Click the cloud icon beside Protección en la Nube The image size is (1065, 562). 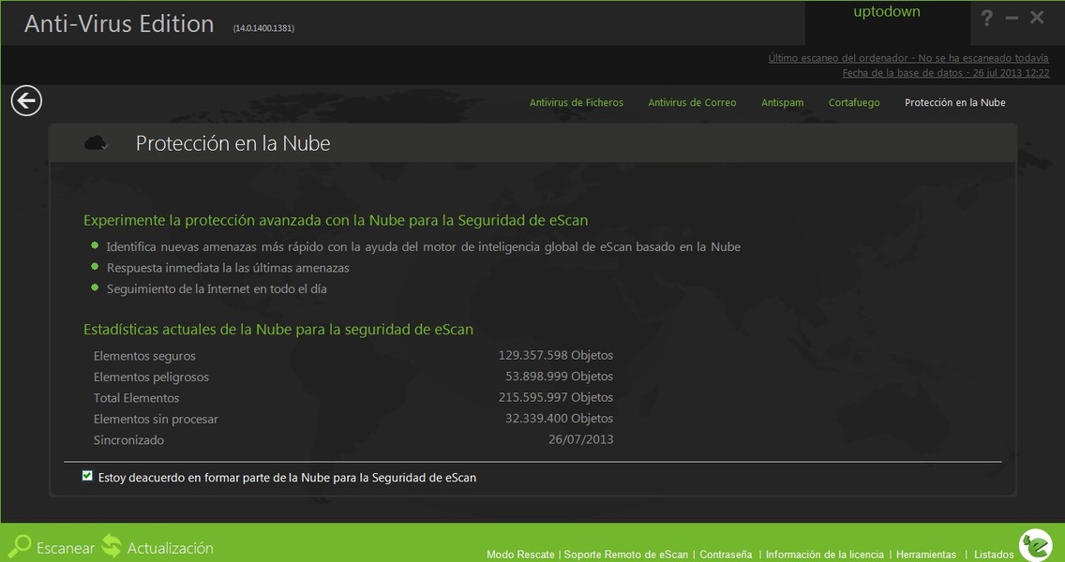click(96, 143)
